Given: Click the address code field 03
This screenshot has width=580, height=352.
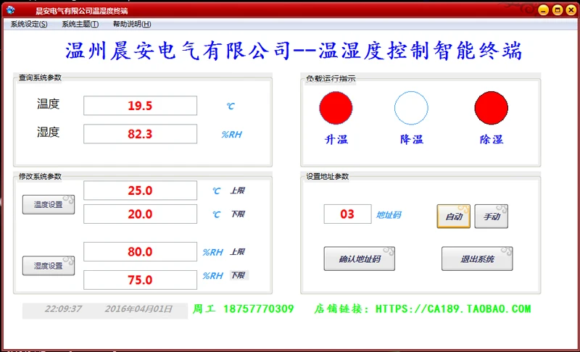Looking at the screenshot, I should 347,214.
